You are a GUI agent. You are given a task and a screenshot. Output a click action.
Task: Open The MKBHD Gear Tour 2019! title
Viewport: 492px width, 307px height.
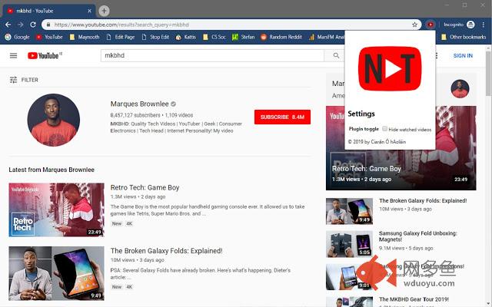point(414,299)
